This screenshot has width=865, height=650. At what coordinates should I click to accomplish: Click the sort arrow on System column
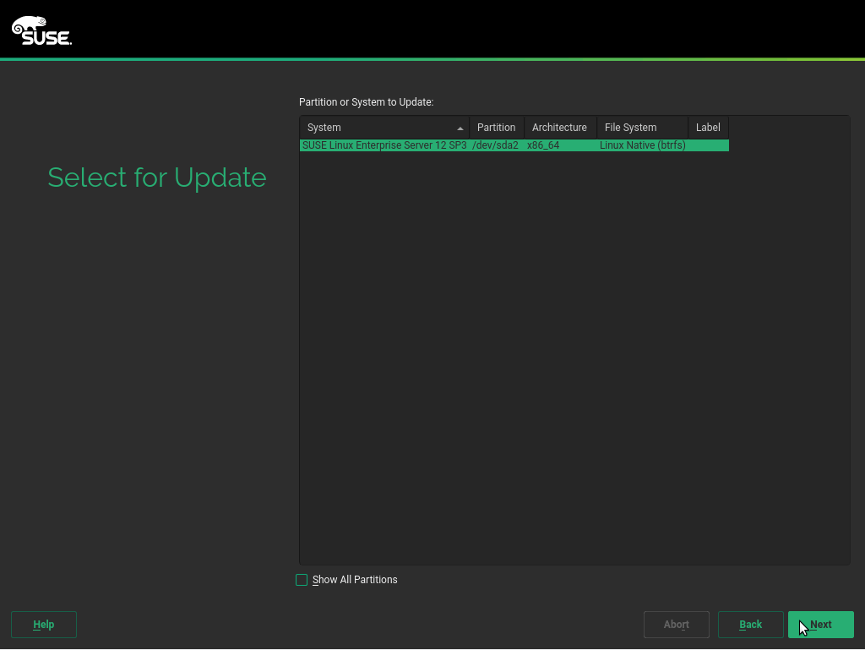click(x=460, y=127)
